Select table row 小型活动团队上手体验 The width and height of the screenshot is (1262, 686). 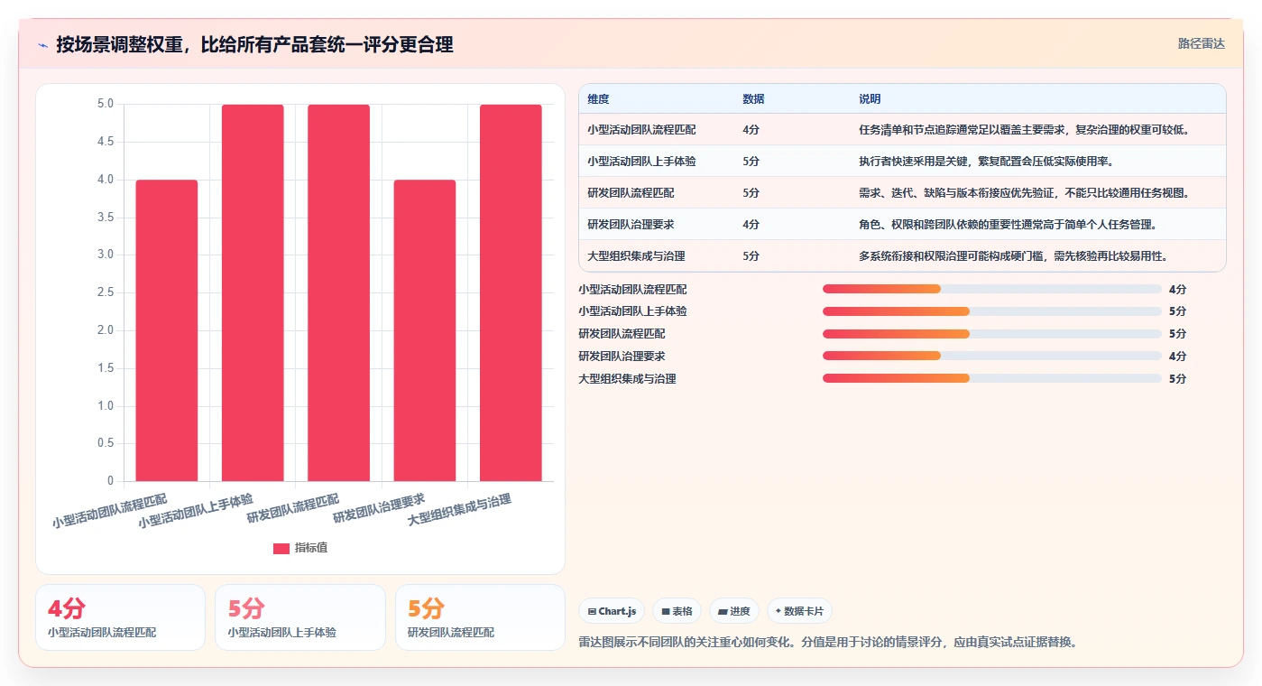pyautogui.click(x=902, y=162)
